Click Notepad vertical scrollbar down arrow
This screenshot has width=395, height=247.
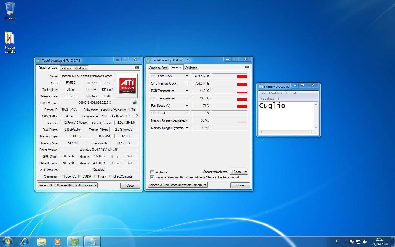[x=316, y=128]
